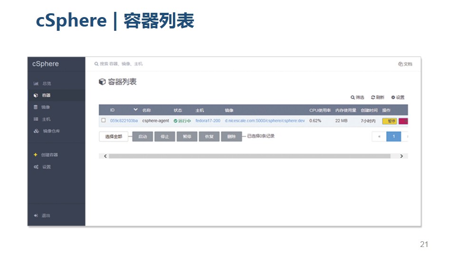Screen dimensions: 456x256
Task: Open sidebar 设置 gears icon
Action: [x=36, y=167]
